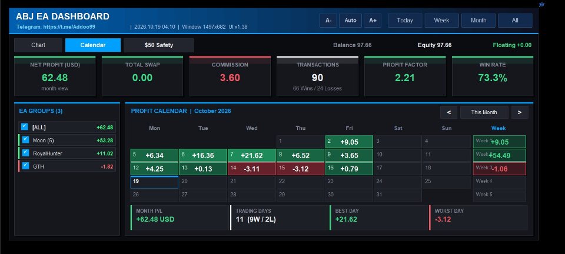Click the Total Swap value 0.00
565x254 pixels.
(142, 78)
